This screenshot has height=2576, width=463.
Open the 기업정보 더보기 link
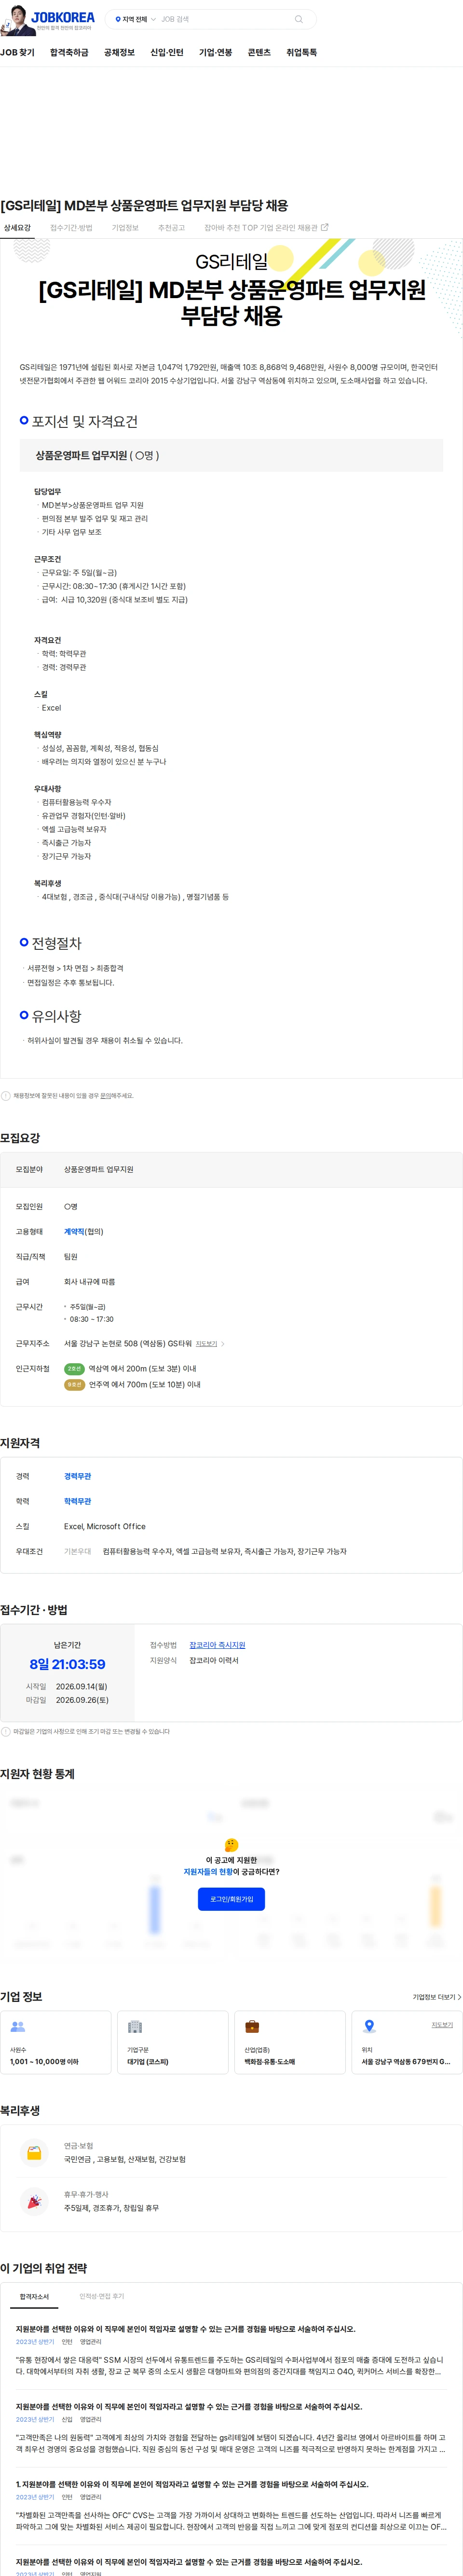(x=437, y=1996)
